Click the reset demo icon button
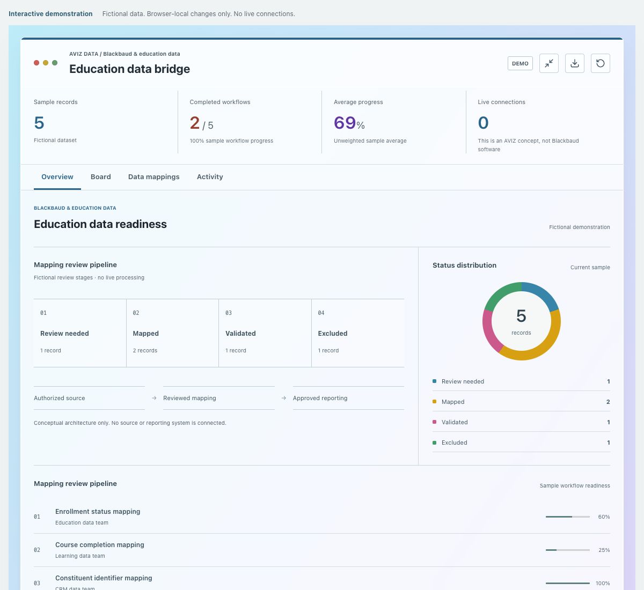The image size is (644, 590). (x=601, y=63)
